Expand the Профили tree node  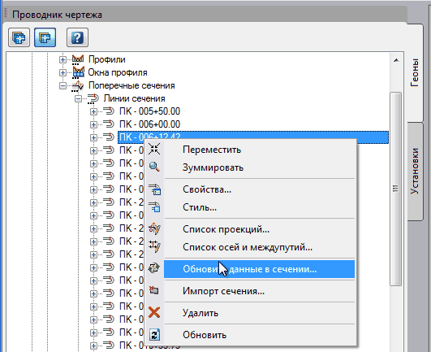coord(62,59)
